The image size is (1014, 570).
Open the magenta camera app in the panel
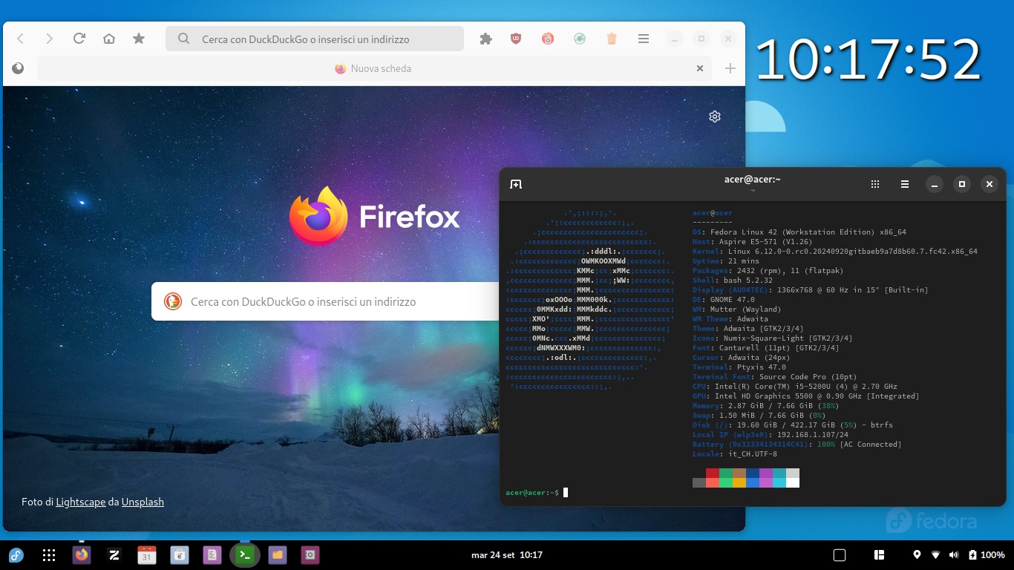310,554
